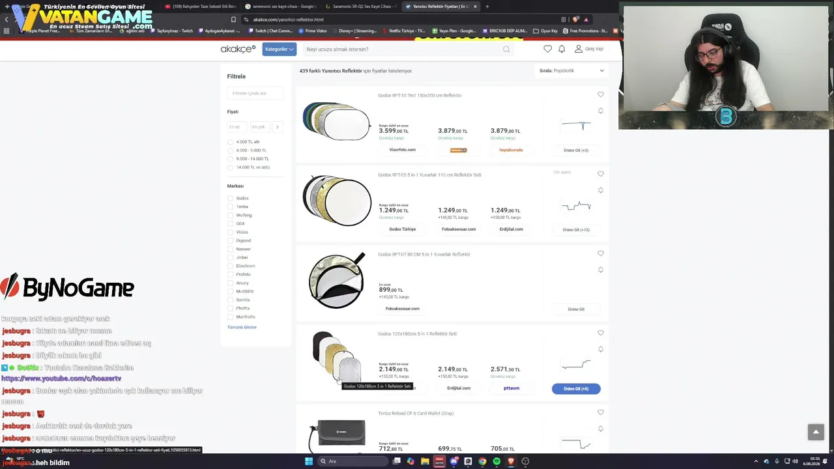Click the Windows taskbar search box
Image resolution: width=834 pixels, height=469 pixels.
[352, 461]
